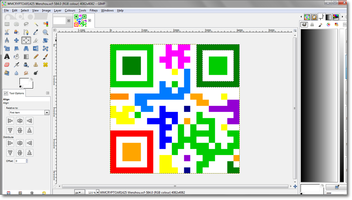The image size is (352, 200).
Task: Select the Blend gradient tool
Action: click(x=26, y=57)
